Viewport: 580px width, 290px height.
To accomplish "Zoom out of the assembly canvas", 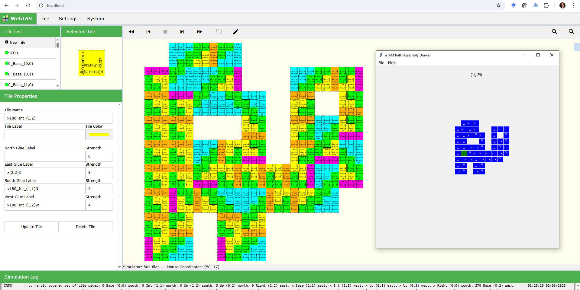I will [x=571, y=32].
